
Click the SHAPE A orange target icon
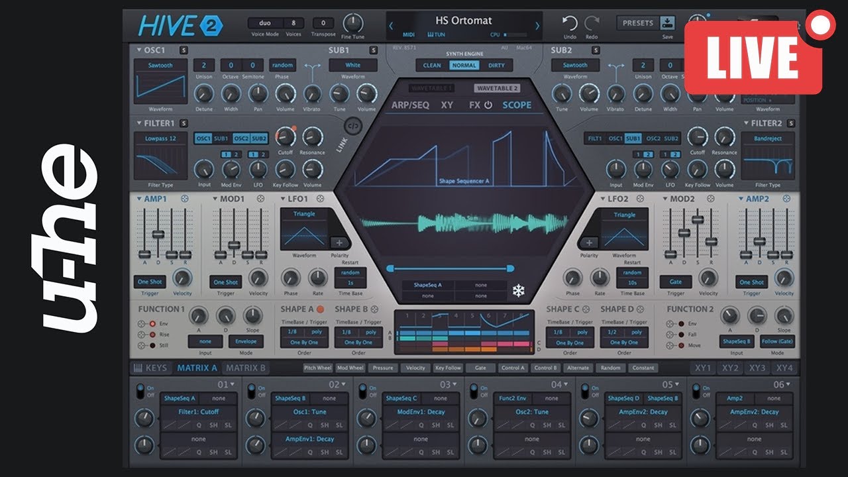[320, 309]
